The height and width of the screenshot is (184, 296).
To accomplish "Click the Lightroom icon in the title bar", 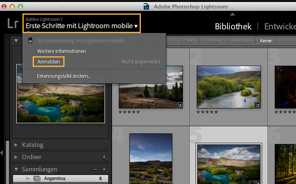I will pyautogui.click(x=146, y=7).
